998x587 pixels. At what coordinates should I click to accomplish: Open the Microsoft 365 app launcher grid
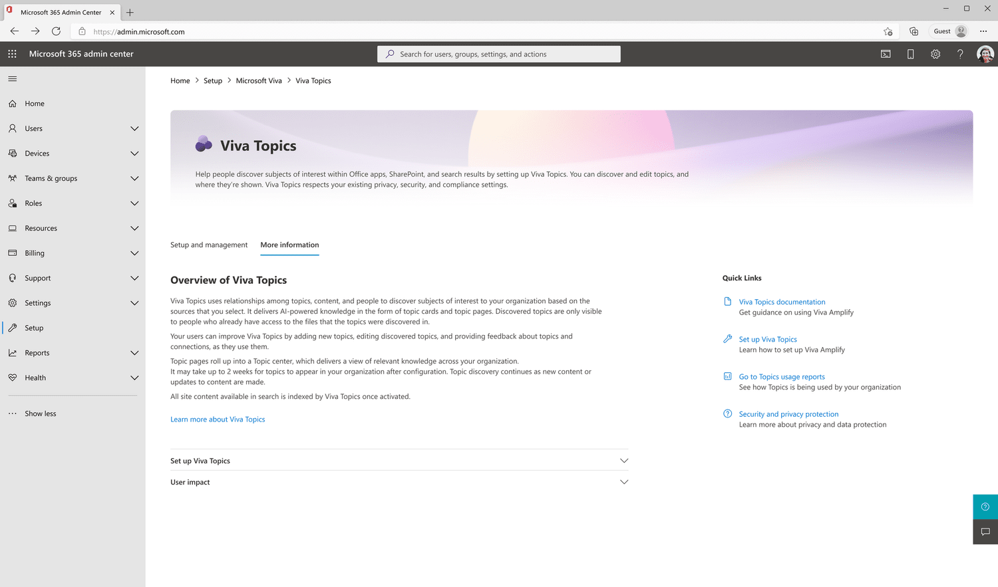[x=11, y=54]
